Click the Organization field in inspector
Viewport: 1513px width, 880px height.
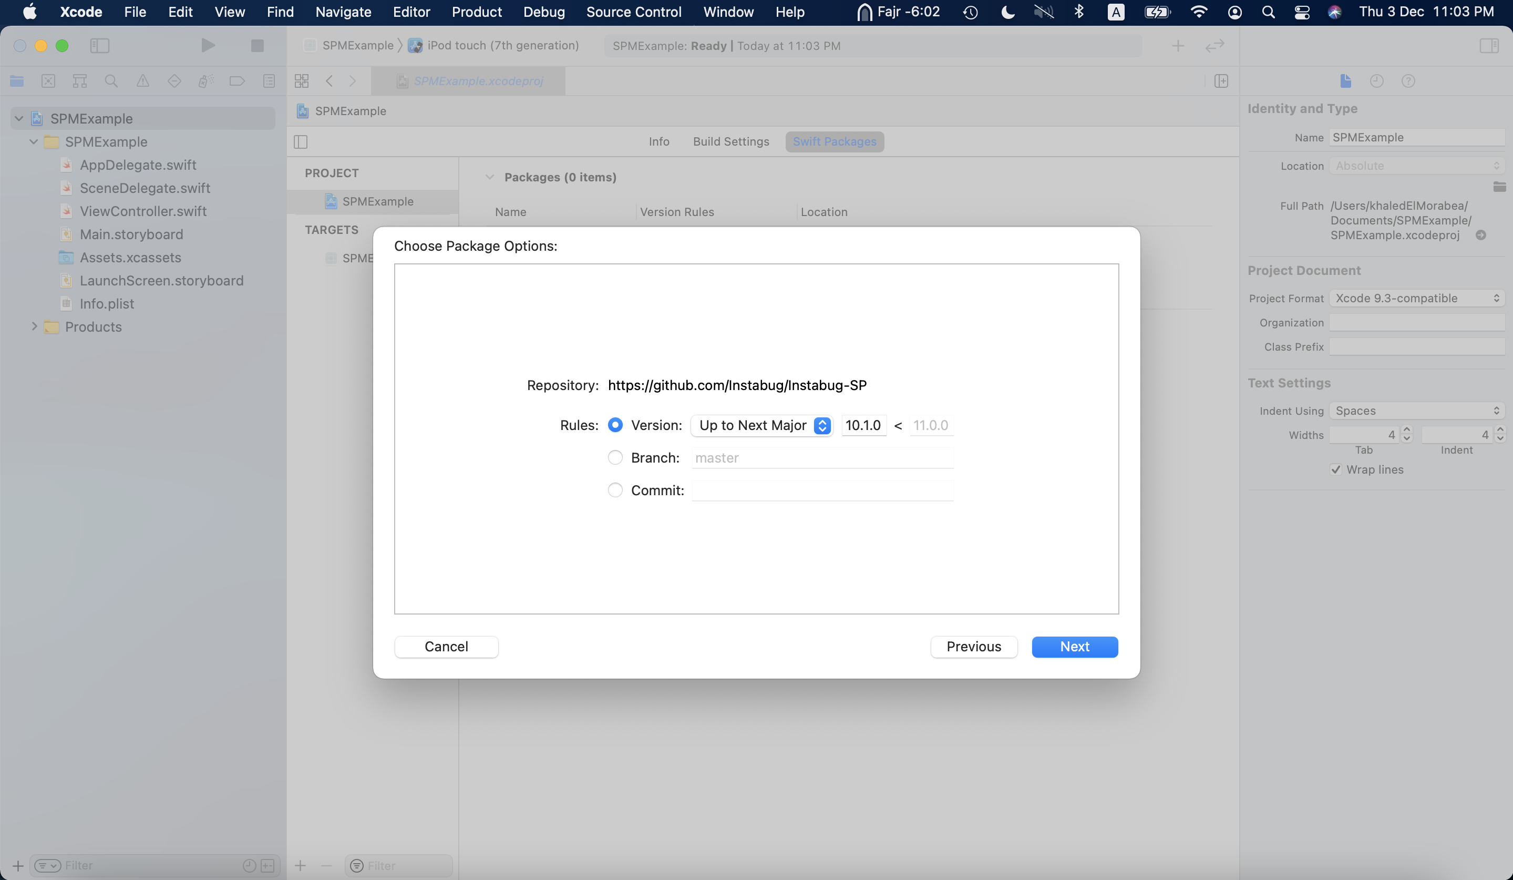pyautogui.click(x=1416, y=323)
